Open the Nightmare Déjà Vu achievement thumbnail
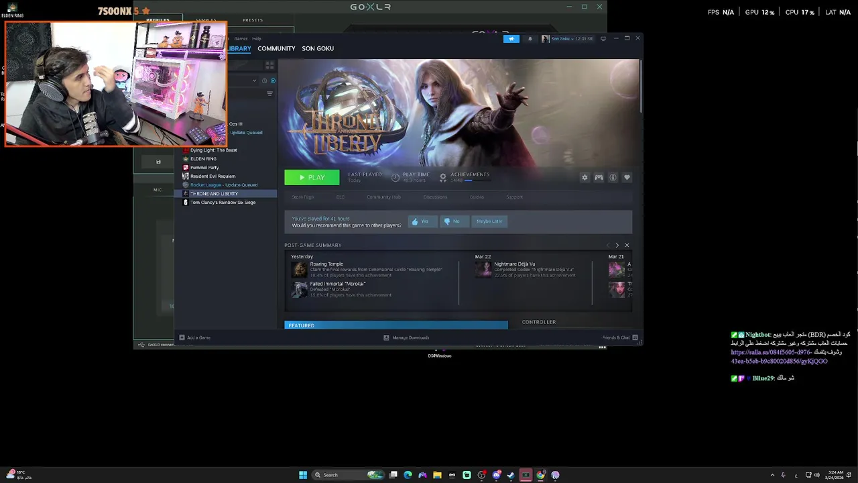858x483 pixels. coord(483,269)
